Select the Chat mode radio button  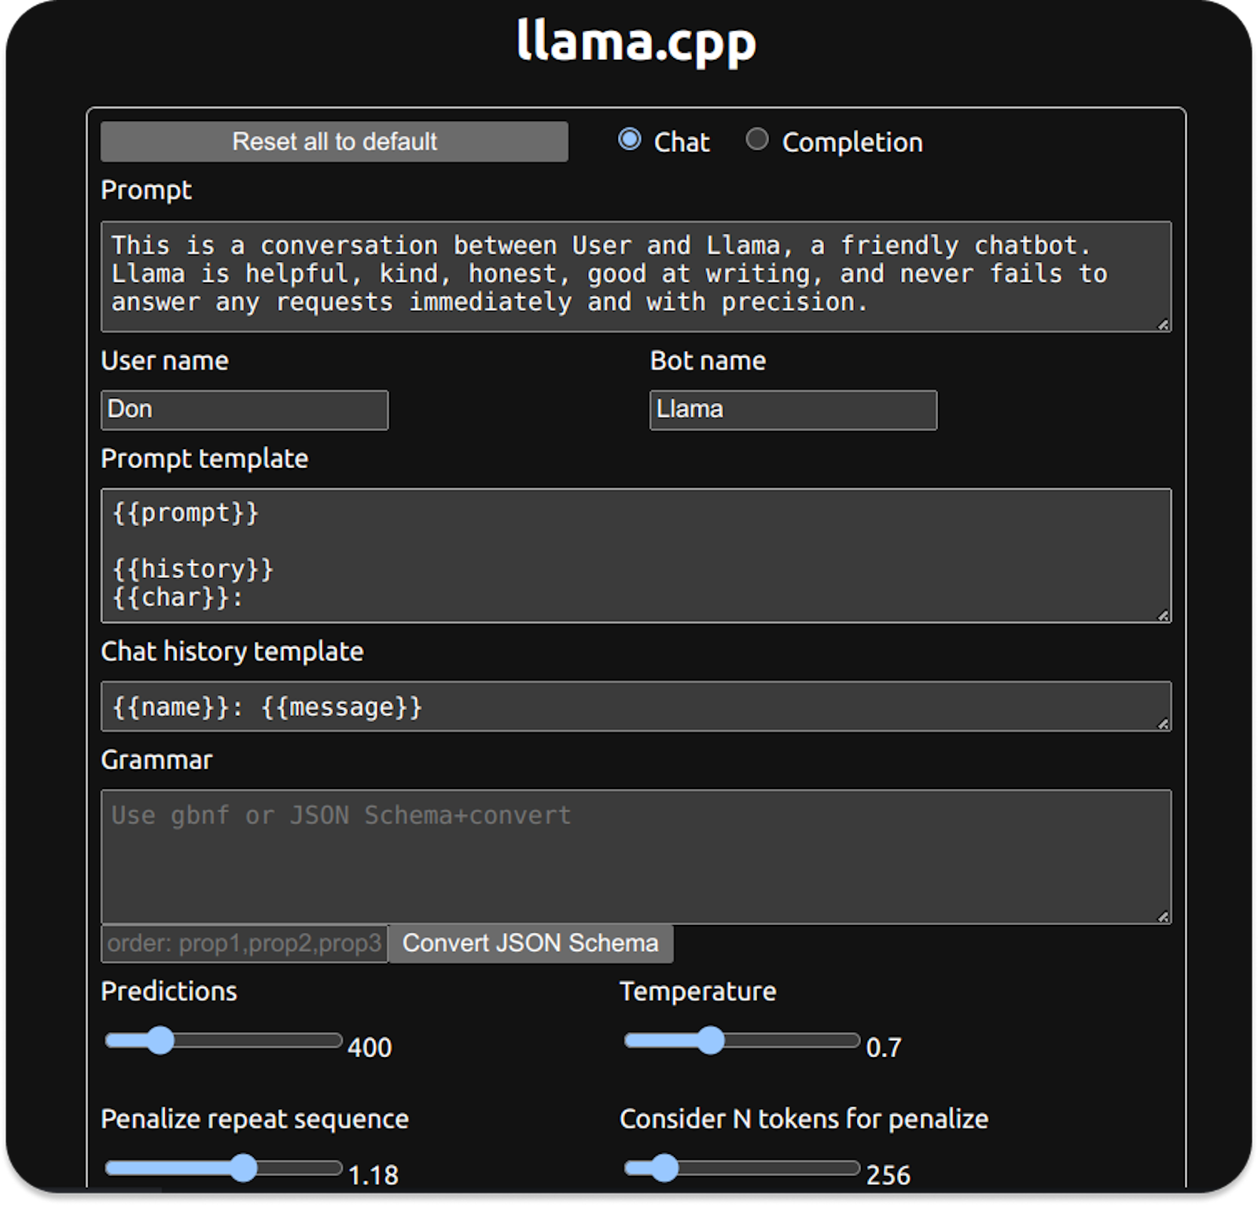pyautogui.click(x=630, y=139)
